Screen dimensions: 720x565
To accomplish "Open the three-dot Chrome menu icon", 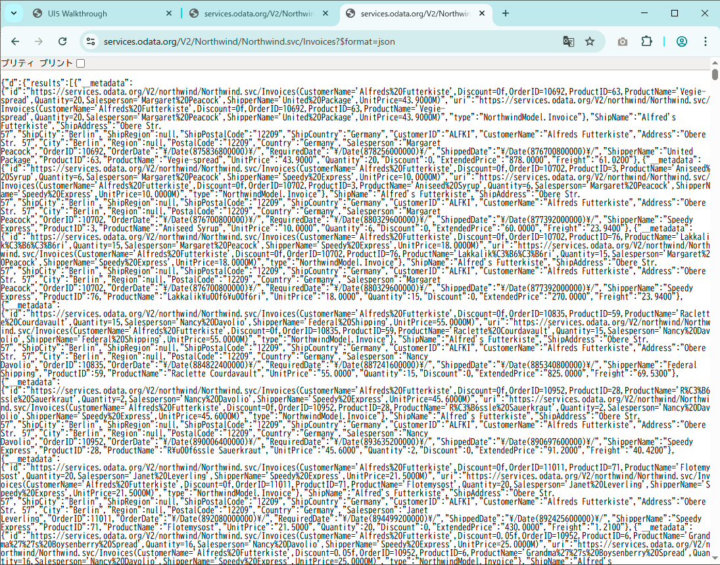I will 706,41.
